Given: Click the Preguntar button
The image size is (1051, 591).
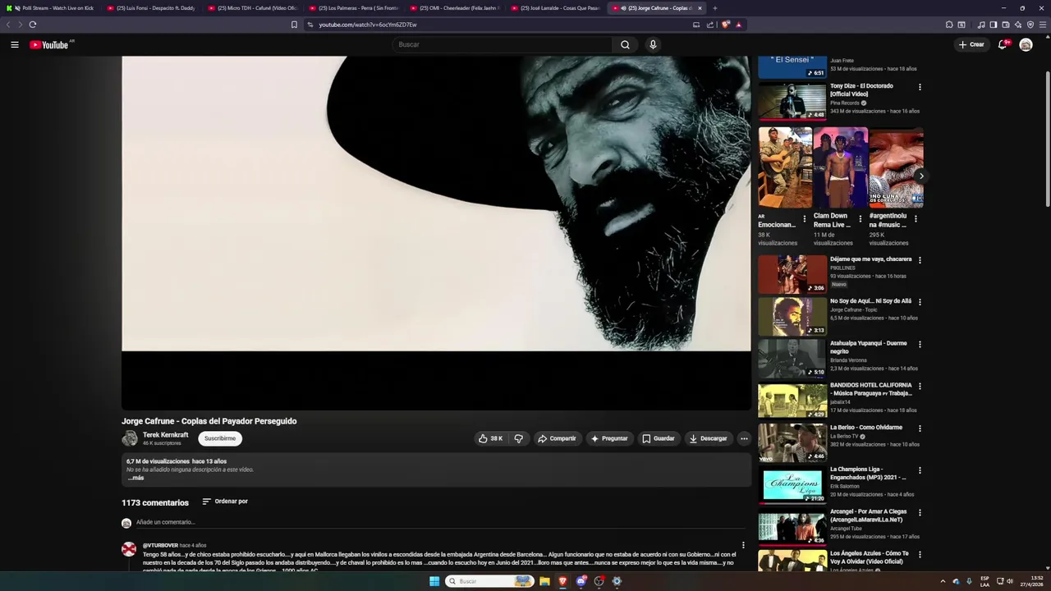Looking at the screenshot, I should [609, 438].
